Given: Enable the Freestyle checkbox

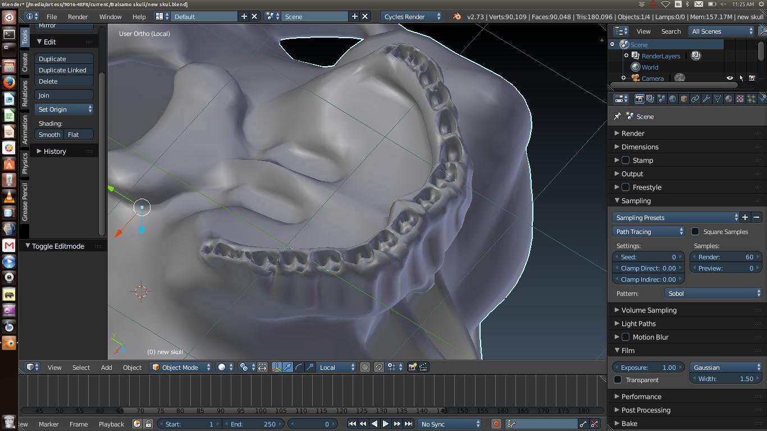Looking at the screenshot, I should click(x=626, y=187).
